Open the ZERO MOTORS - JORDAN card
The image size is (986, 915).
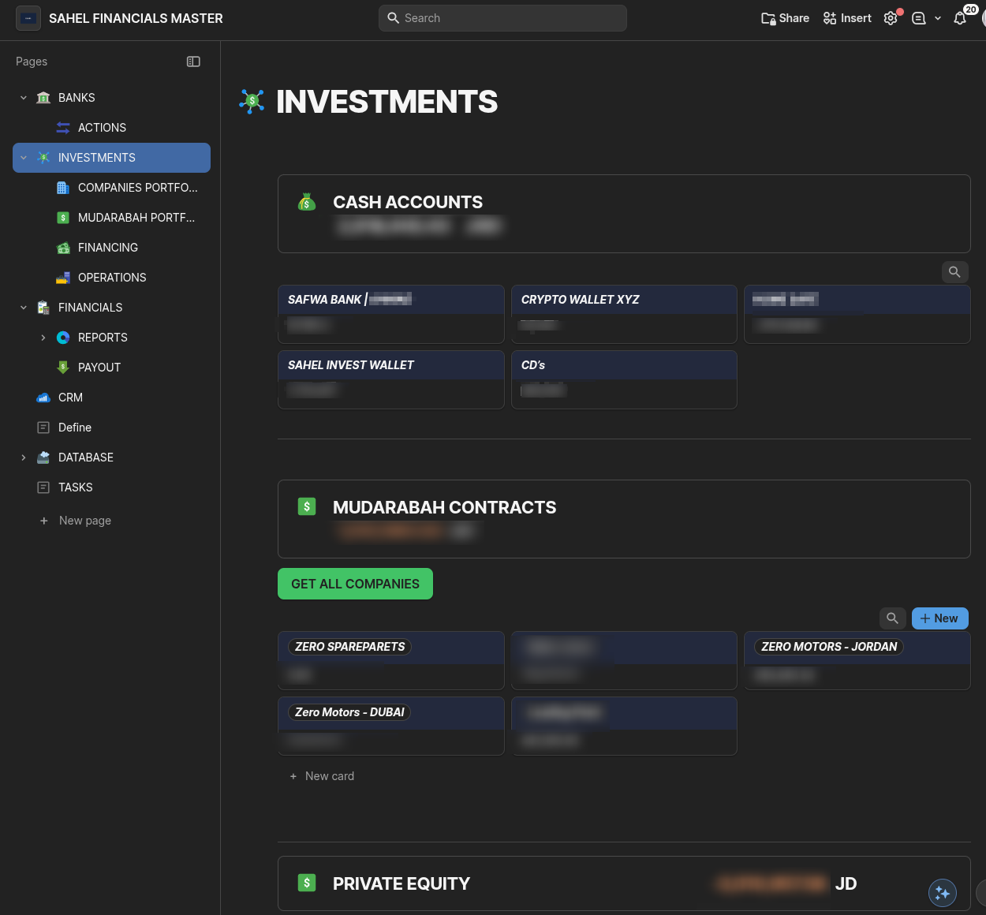click(x=857, y=660)
